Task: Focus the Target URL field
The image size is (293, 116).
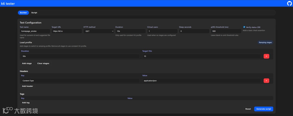Action: click(67, 31)
